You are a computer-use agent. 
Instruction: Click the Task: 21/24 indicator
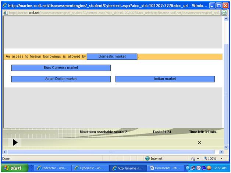[162, 132]
